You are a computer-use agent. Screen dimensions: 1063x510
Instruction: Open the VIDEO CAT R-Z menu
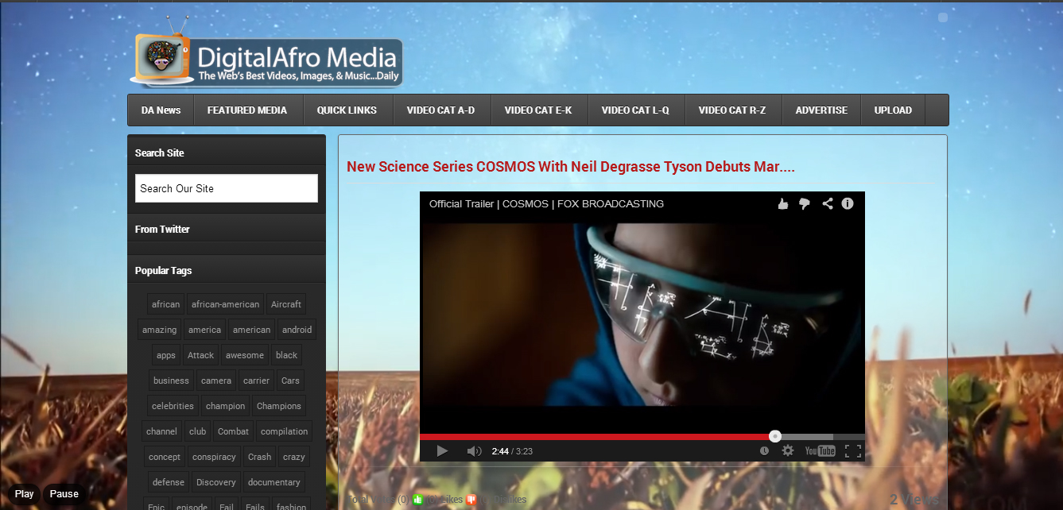pos(732,110)
